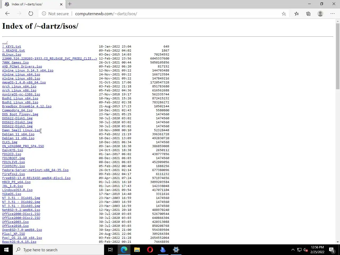The width and height of the screenshot is (340, 255).
Task: Download AMD_PCNet_Drivers.iso
Action: [x=22, y=66]
